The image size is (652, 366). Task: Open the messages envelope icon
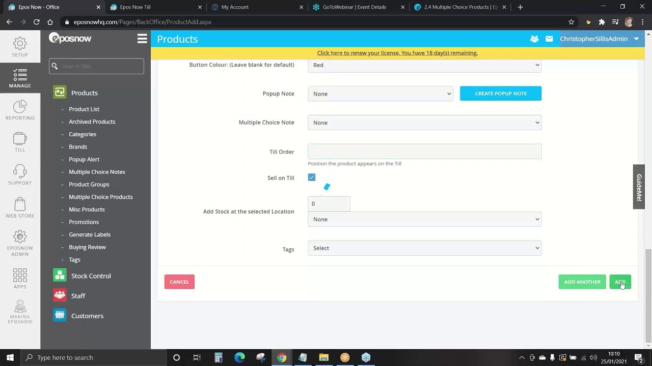549,39
